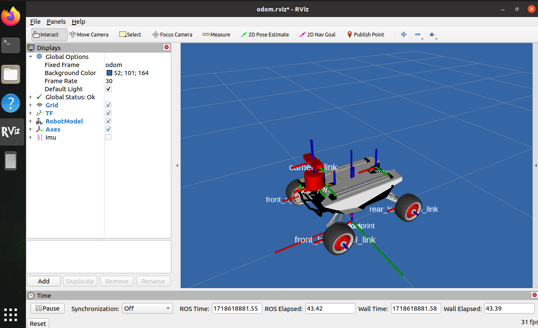Viewport: 538px width, 328px height.
Task: Uncheck the Default Light option
Action: [108, 89]
